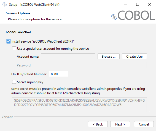The height and width of the screenshot is (131, 156).
Task: Click the secret signing key text area
Action: coord(79,105)
